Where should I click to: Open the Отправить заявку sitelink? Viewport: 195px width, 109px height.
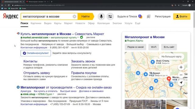(x=37, y=73)
